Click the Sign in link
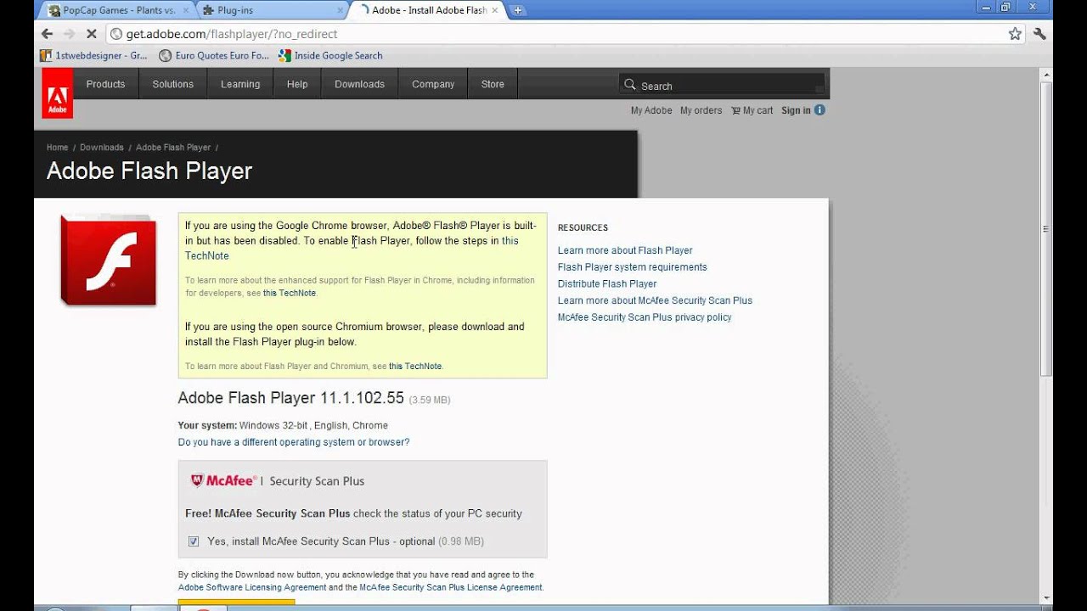The image size is (1087, 611). pyautogui.click(x=796, y=110)
